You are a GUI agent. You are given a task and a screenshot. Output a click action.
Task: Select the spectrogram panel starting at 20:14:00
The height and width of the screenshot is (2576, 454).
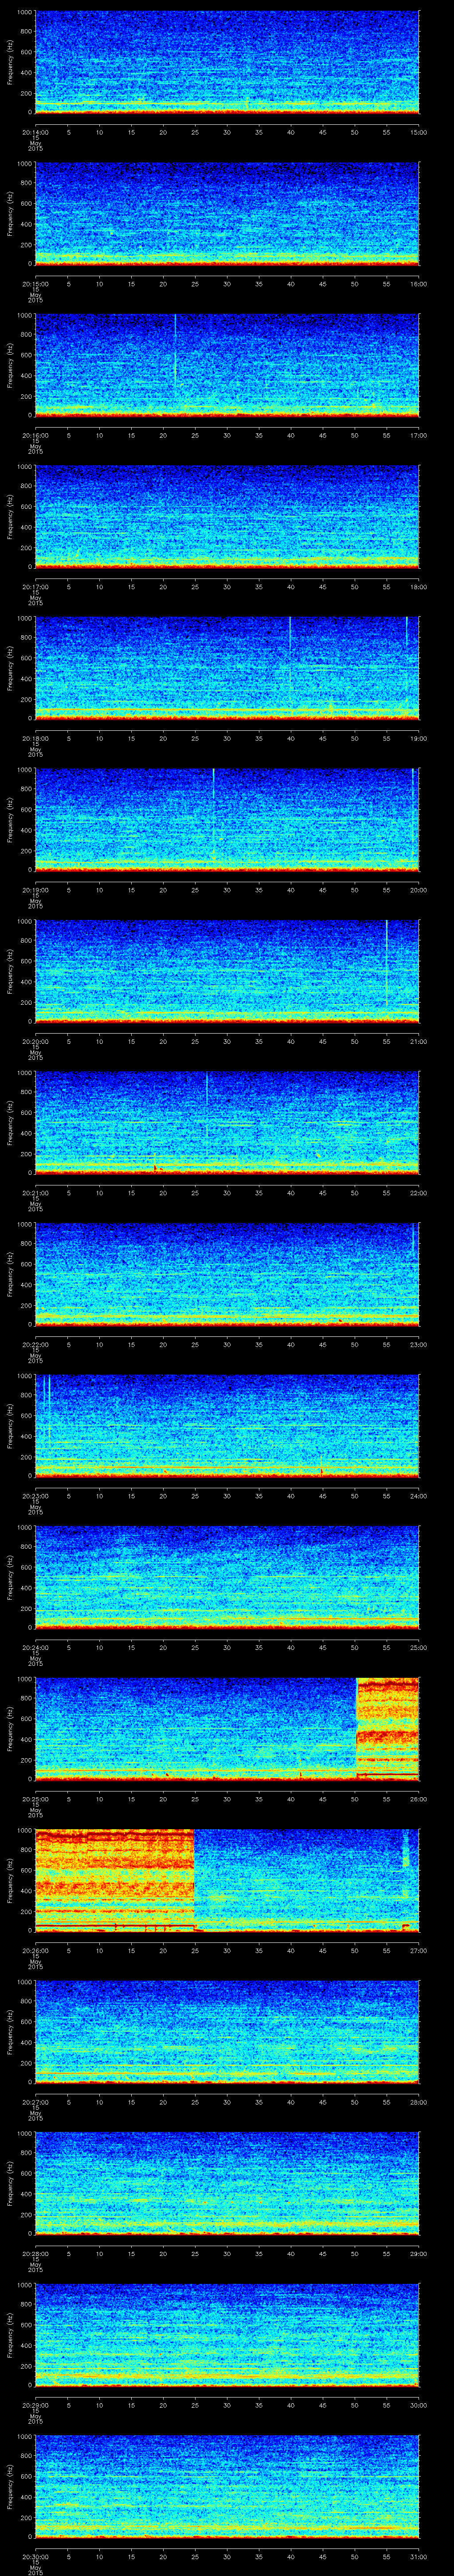point(227,62)
